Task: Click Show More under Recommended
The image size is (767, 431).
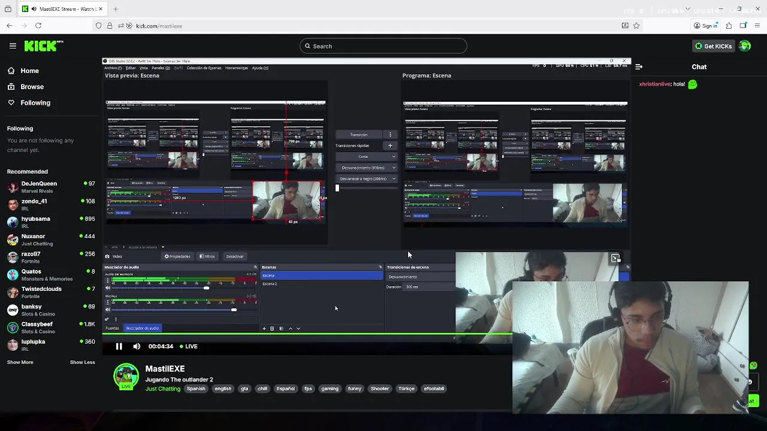Action: (x=20, y=362)
